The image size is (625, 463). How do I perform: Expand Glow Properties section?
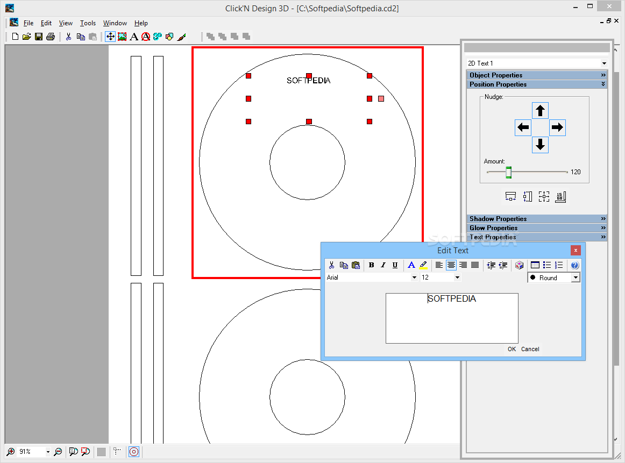coord(536,227)
